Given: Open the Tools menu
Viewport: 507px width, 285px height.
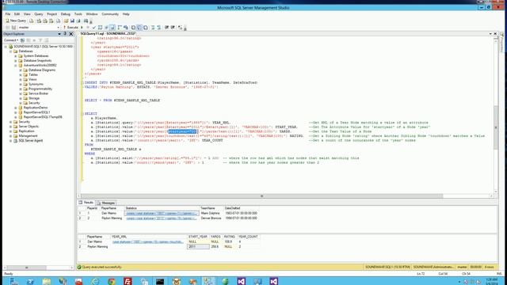Looking at the screenshot, I should coord(78,14).
